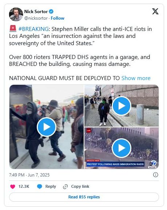Image resolution: width=167 pixels, height=210 pixels.
Task: Click the pink heart like icon
Action: point(13,186)
